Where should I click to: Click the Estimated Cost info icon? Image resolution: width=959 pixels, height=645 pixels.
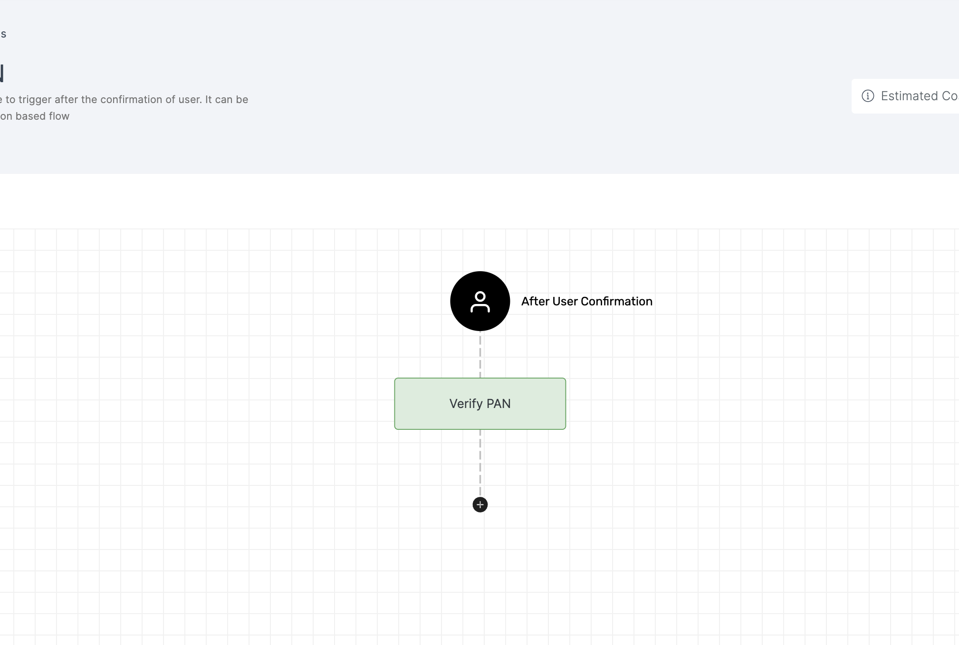click(x=868, y=96)
